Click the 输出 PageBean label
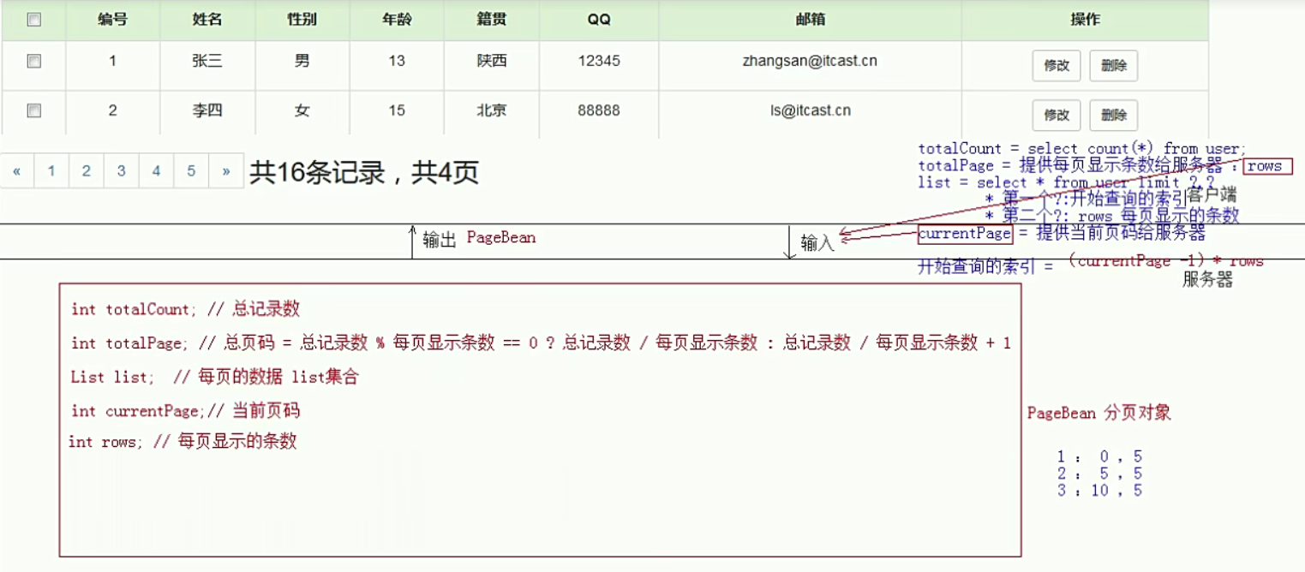 [479, 238]
